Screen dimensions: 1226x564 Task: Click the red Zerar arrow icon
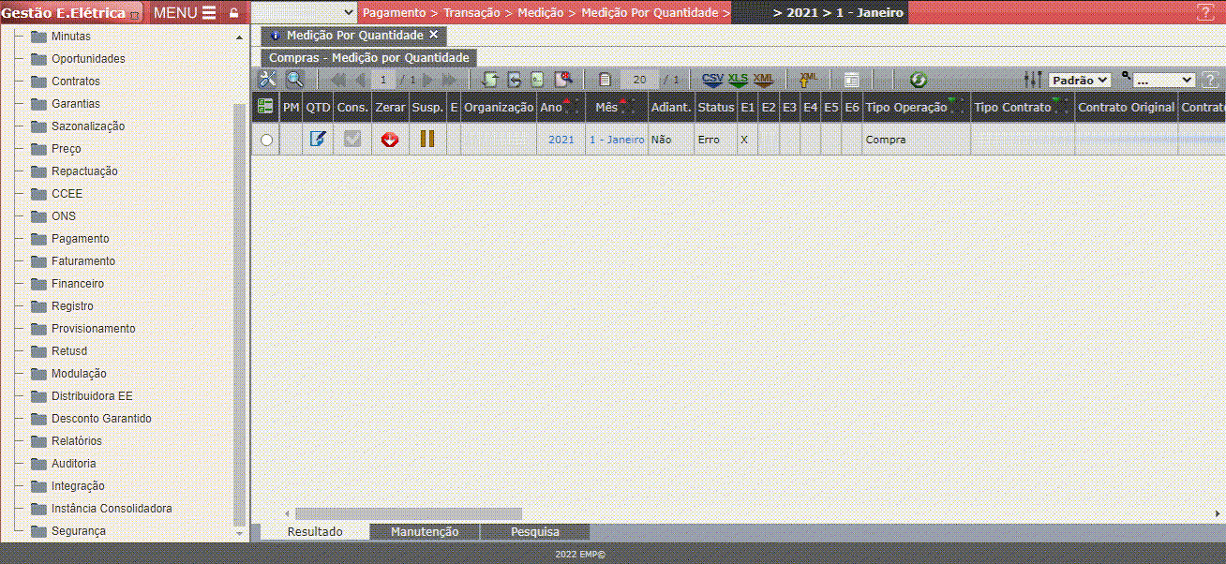click(x=390, y=140)
